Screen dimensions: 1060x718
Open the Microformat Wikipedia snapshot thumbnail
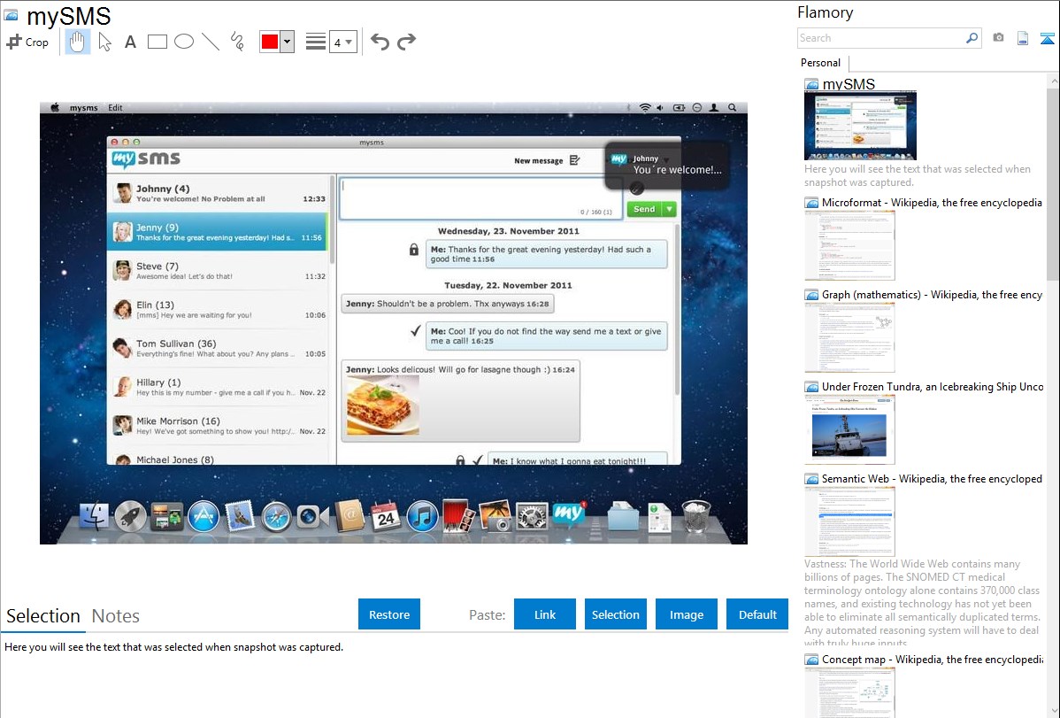point(849,245)
